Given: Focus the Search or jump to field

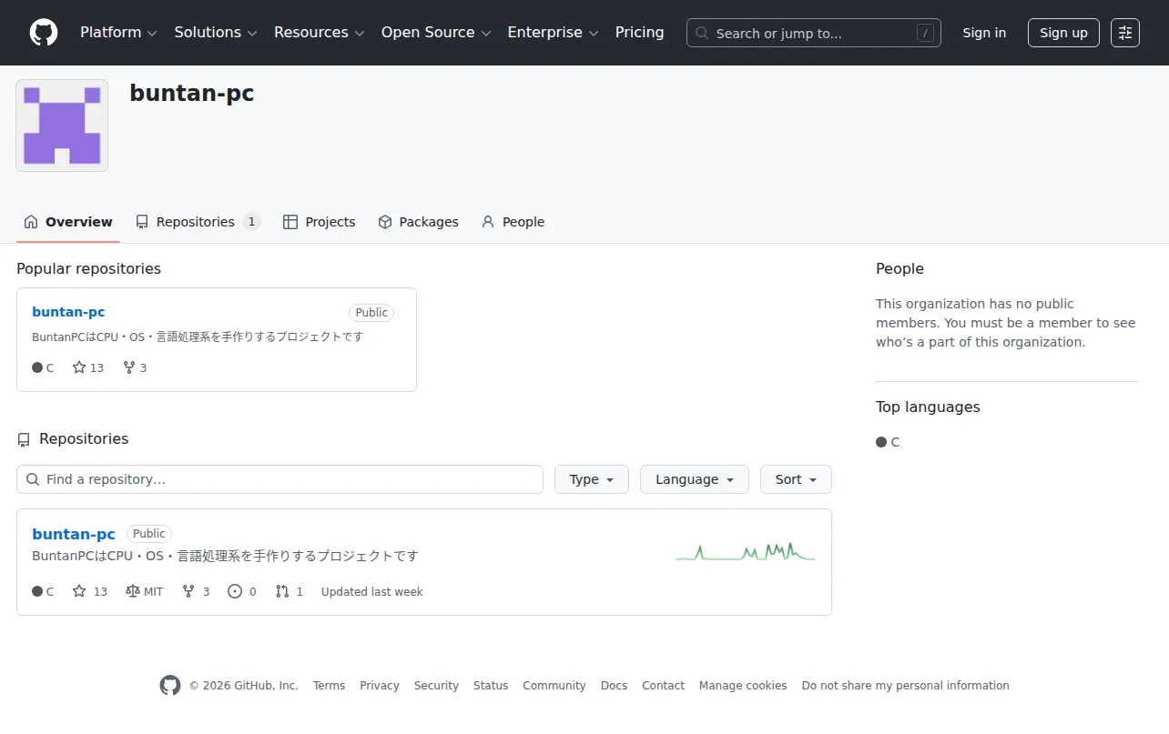Looking at the screenshot, I should [814, 33].
